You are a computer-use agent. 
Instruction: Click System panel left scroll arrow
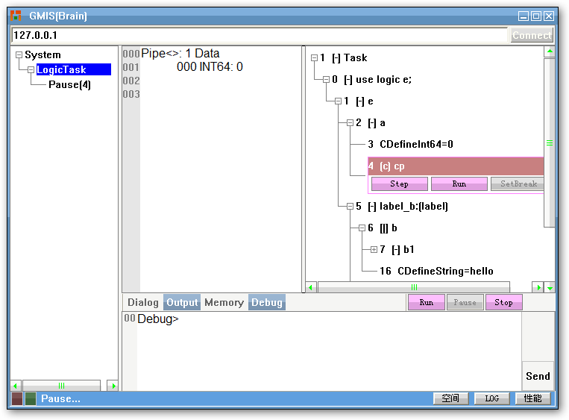point(16,386)
